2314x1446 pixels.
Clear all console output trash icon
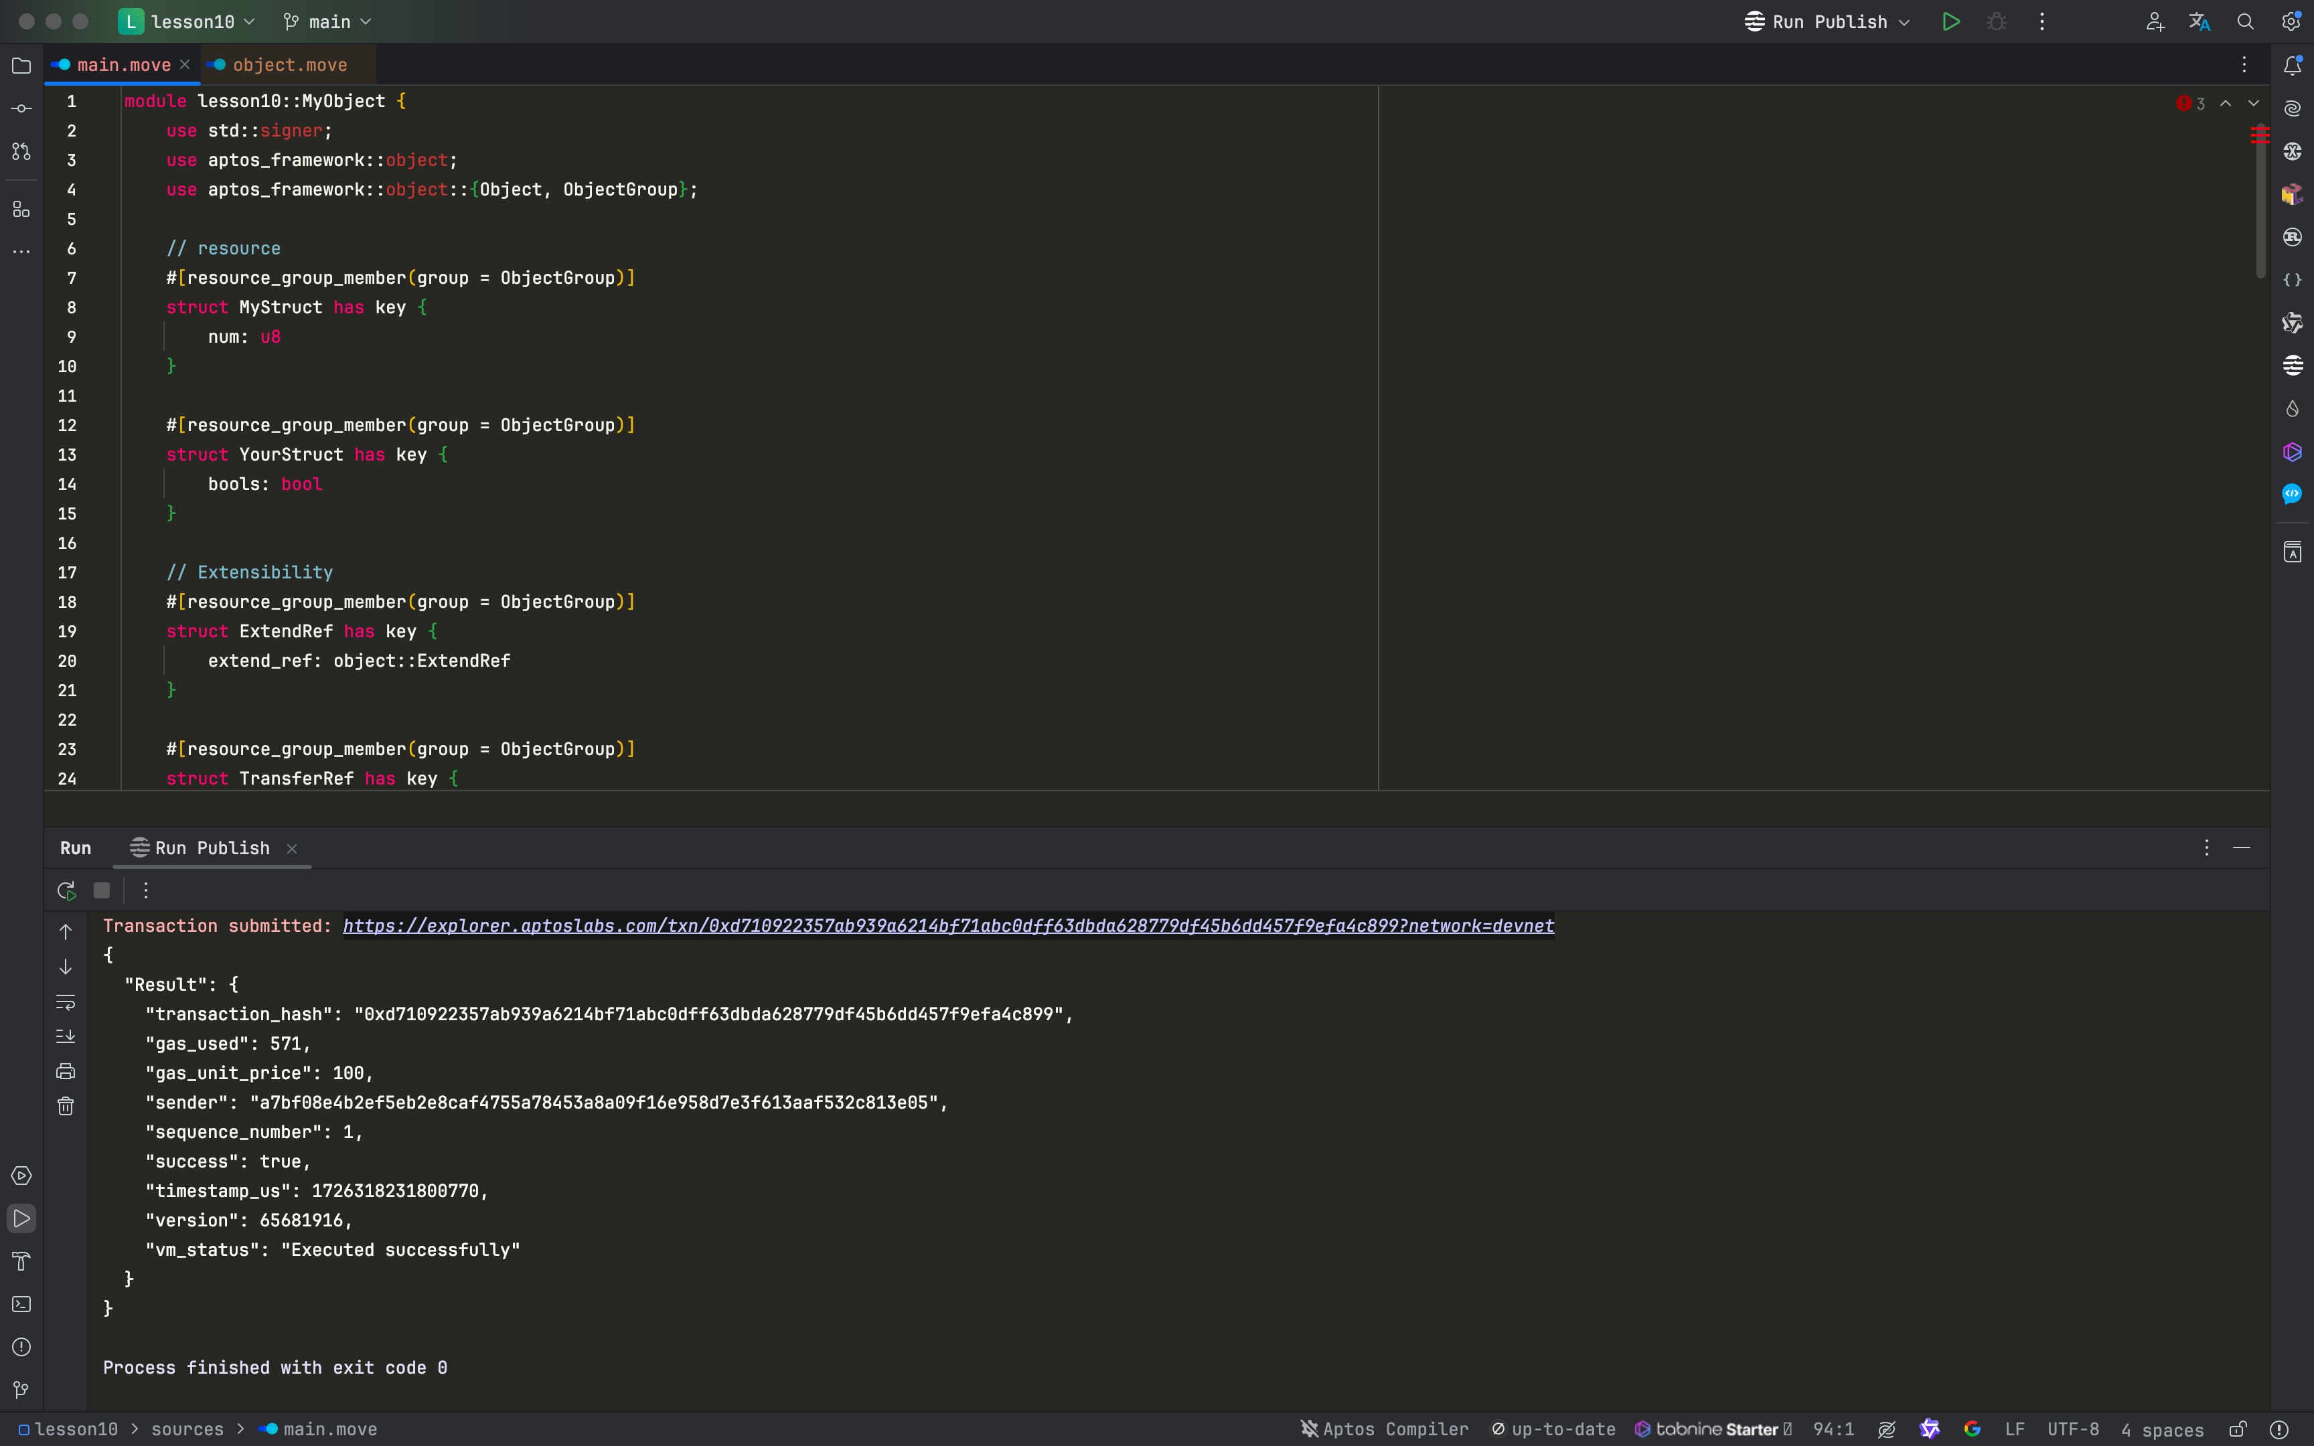point(65,1107)
